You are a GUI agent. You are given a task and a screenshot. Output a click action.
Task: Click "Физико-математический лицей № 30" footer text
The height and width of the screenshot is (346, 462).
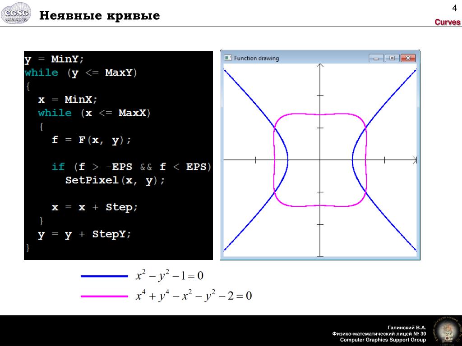click(x=379, y=334)
